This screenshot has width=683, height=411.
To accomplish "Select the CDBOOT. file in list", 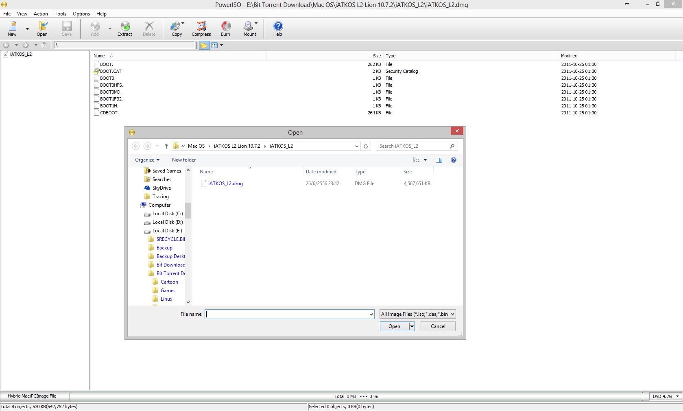I will pos(109,113).
